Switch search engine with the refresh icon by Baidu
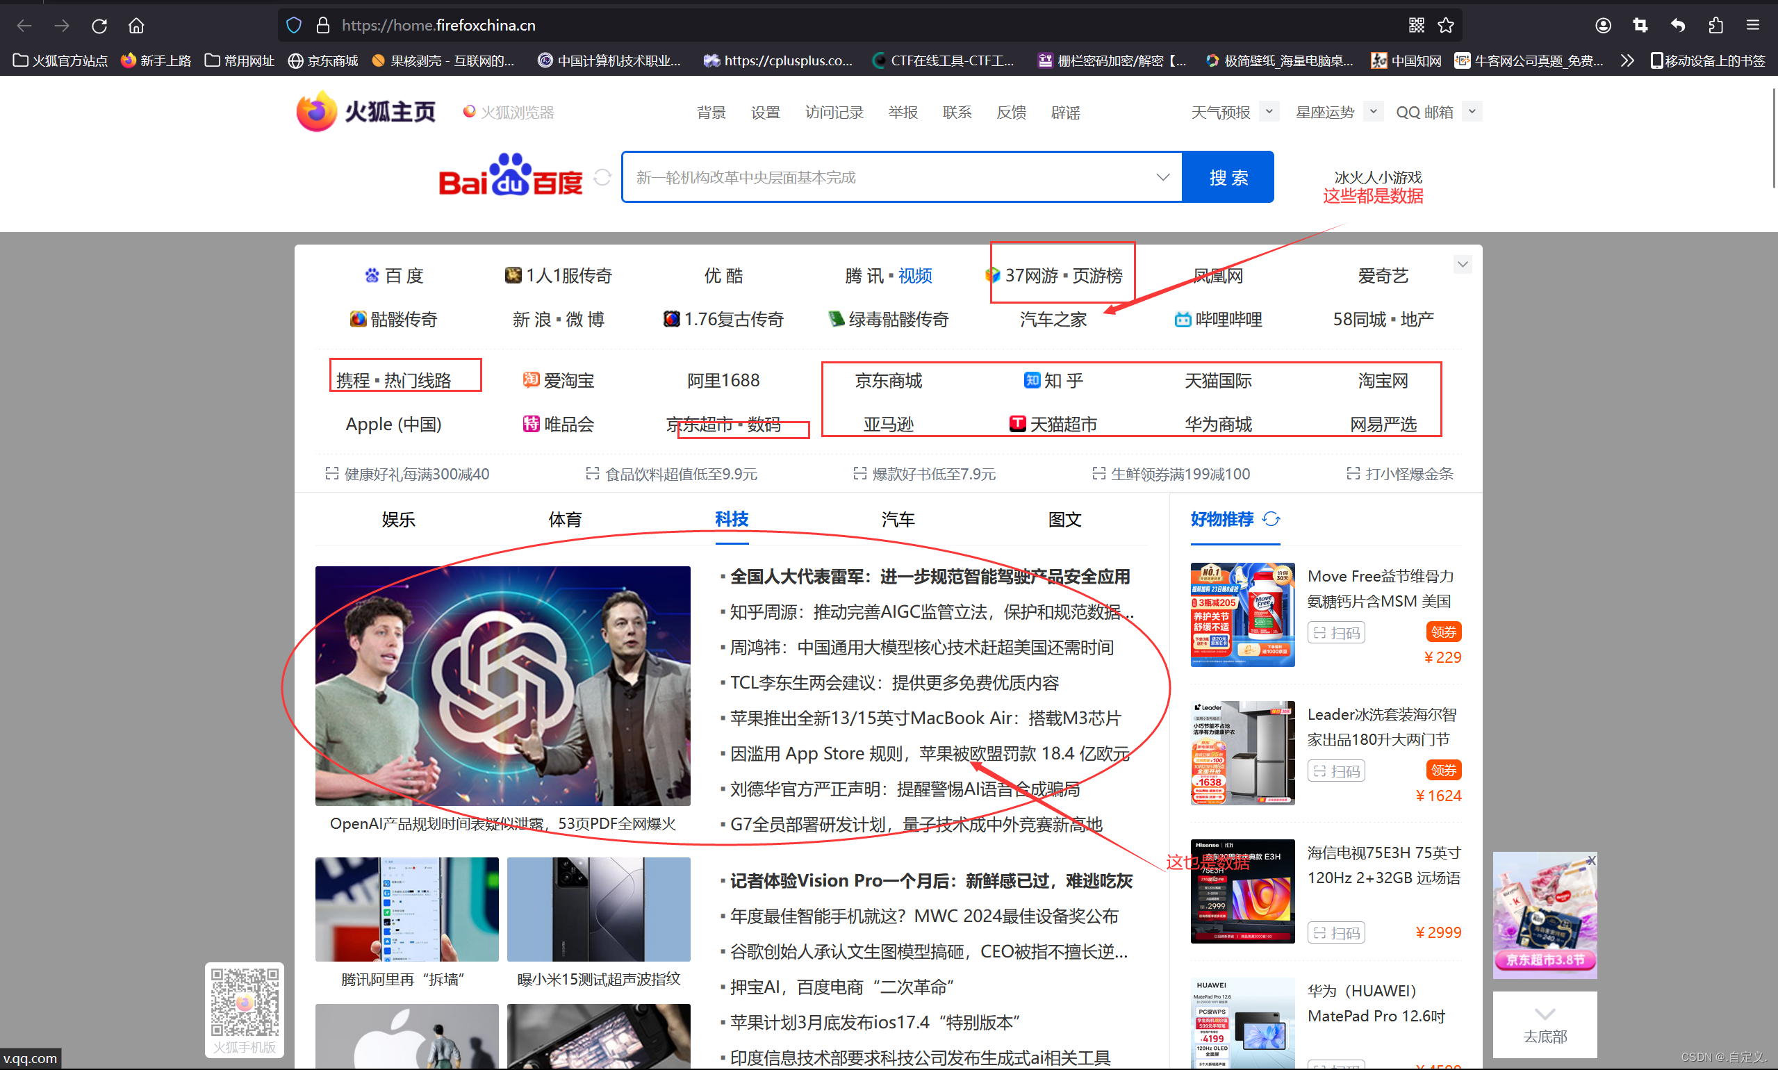1778x1070 pixels. pyautogui.click(x=602, y=177)
